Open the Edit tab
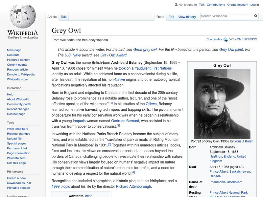 pos(171,17)
